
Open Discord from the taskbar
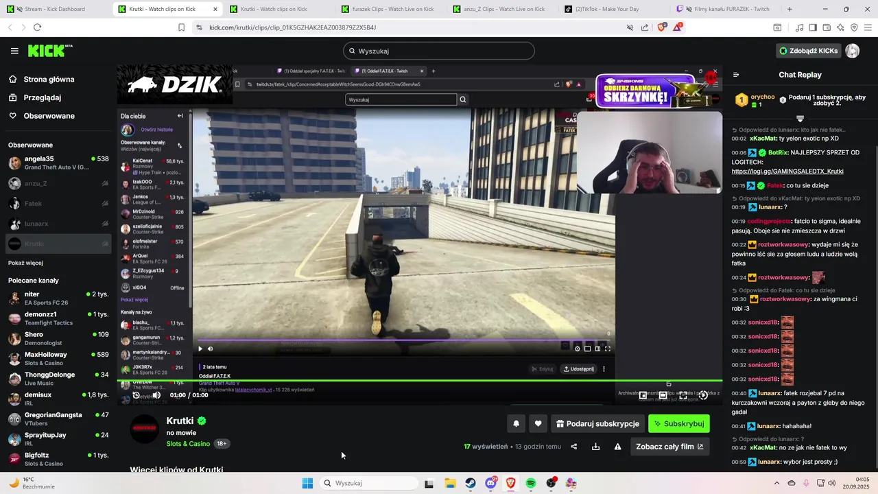coord(490,483)
